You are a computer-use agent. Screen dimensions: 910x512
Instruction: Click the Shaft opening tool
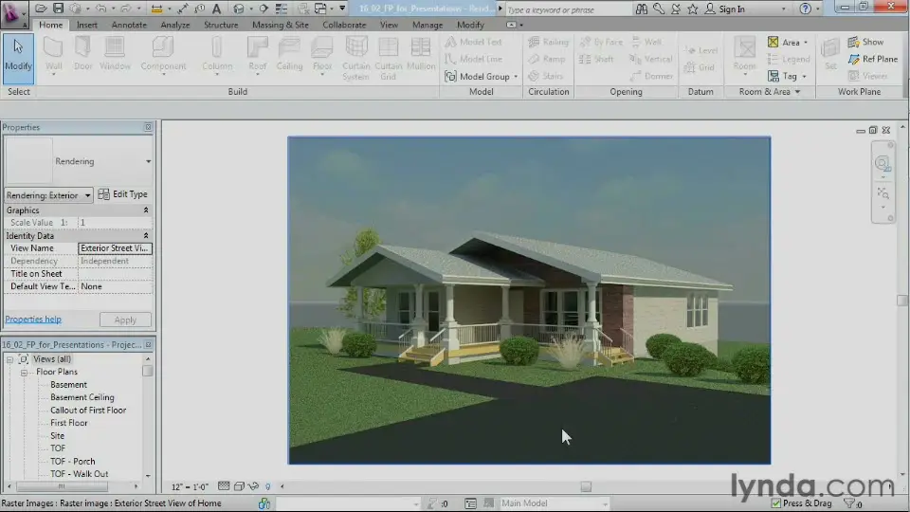pos(596,59)
